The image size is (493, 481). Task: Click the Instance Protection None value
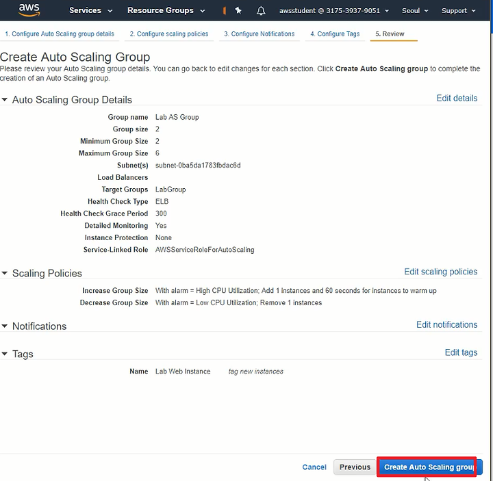(x=164, y=238)
